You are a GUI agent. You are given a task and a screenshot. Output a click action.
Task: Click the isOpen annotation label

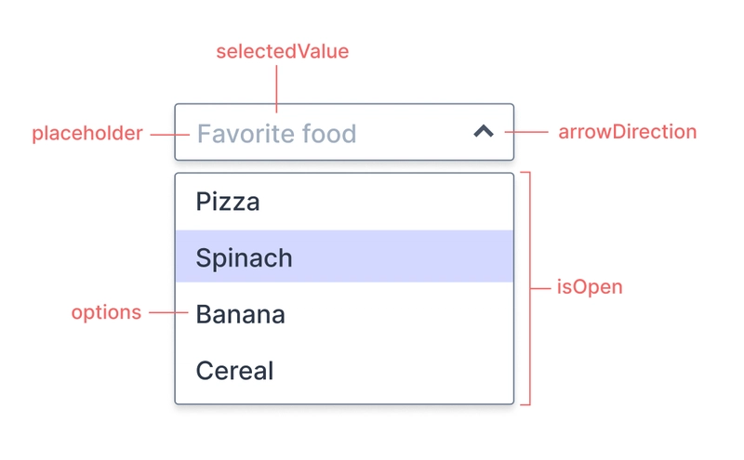point(590,287)
